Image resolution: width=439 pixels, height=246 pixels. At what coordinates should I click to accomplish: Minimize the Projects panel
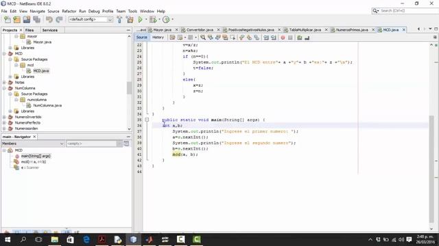click(128, 30)
